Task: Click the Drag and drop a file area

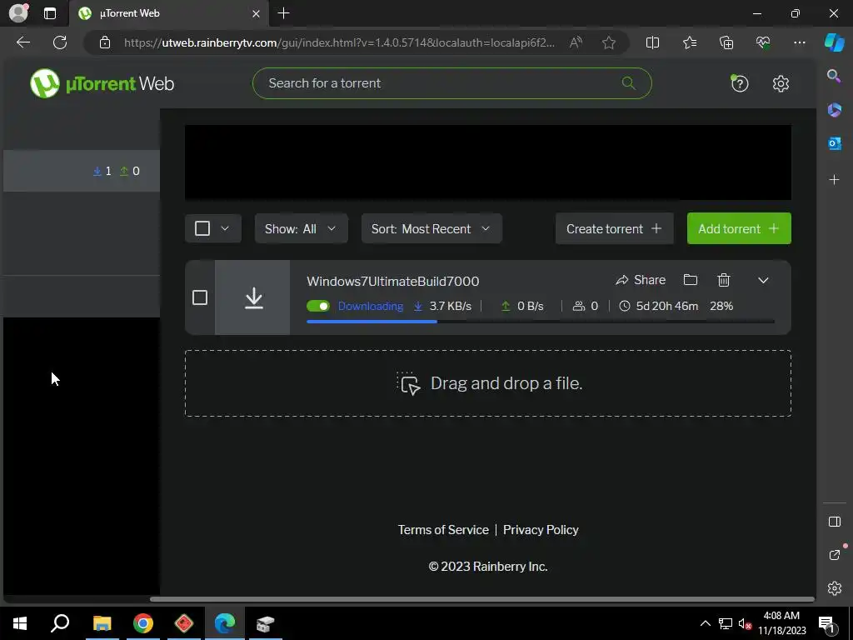Action: [488, 383]
